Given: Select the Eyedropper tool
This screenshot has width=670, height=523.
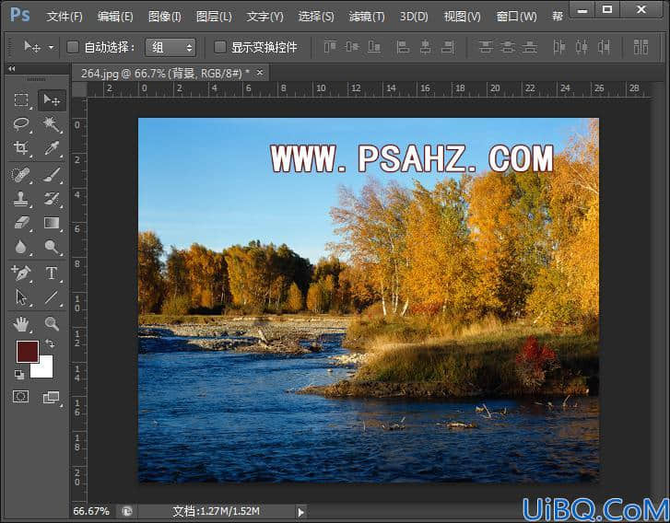Looking at the screenshot, I should click(53, 148).
